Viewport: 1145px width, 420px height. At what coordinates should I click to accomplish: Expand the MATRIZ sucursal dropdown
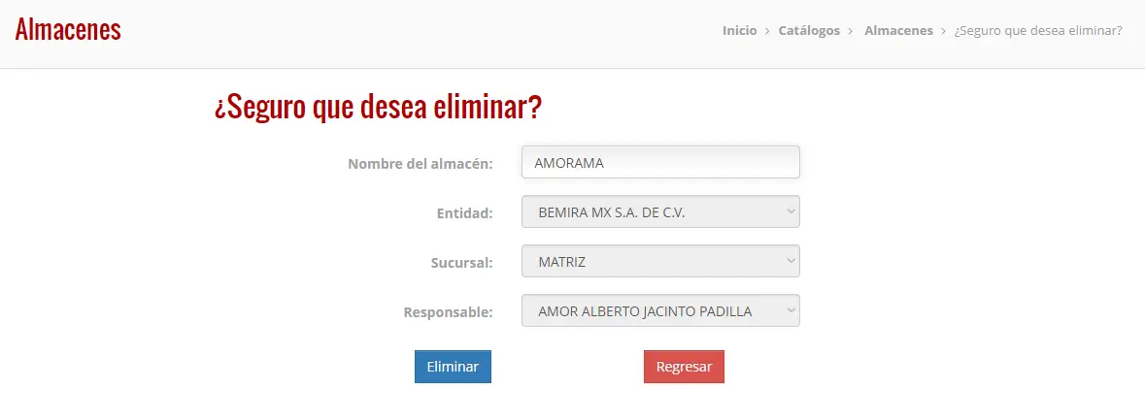(660, 261)
